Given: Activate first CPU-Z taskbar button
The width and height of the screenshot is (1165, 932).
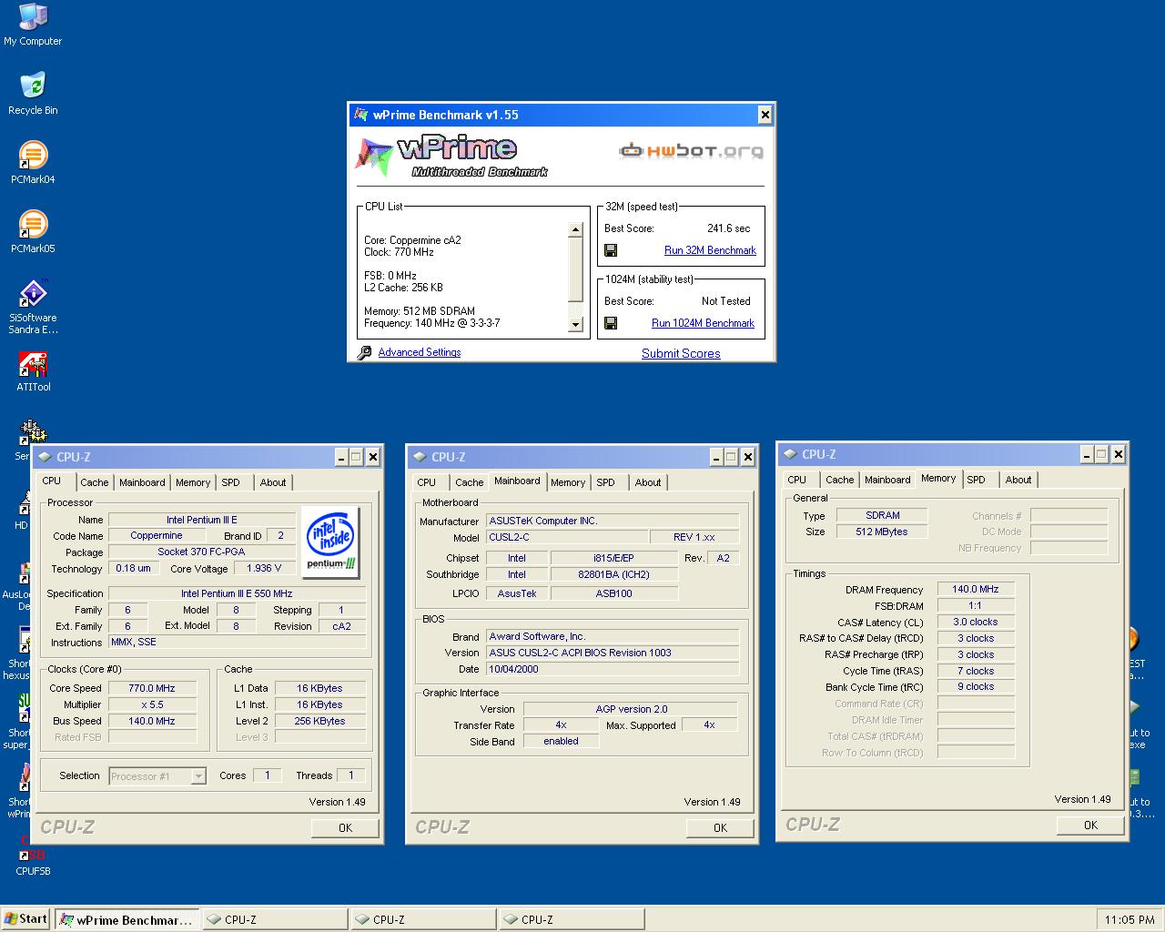Looking at the screenshot, I should tap(275, 919).
